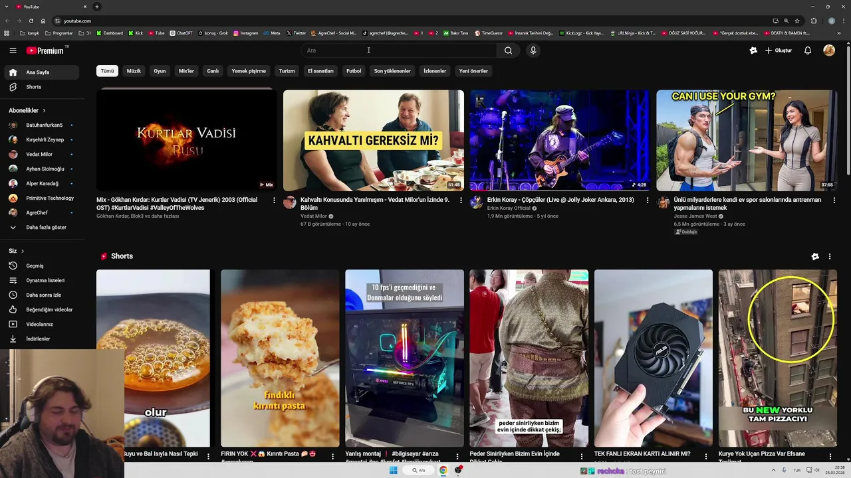Open the Shorts shelf three-dot menu
Viewport: 851px width, 478px height.
point(829,256)
